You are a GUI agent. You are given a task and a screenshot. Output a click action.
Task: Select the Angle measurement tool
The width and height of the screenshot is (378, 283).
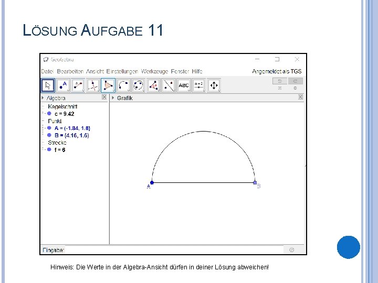click(153, 85)
